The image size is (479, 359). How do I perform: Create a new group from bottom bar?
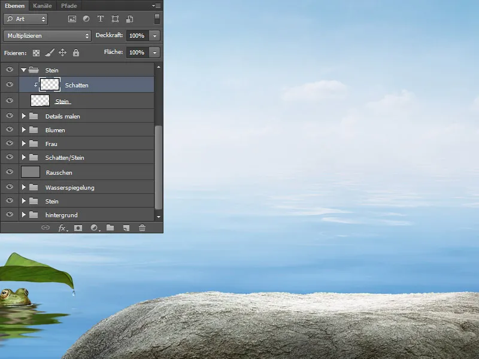pyautogui.click(x=110, y=227)
